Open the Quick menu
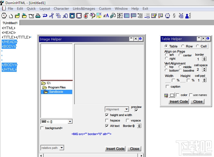Image resolution: width=214 pixels, height=157 pixels. point(31,9)
